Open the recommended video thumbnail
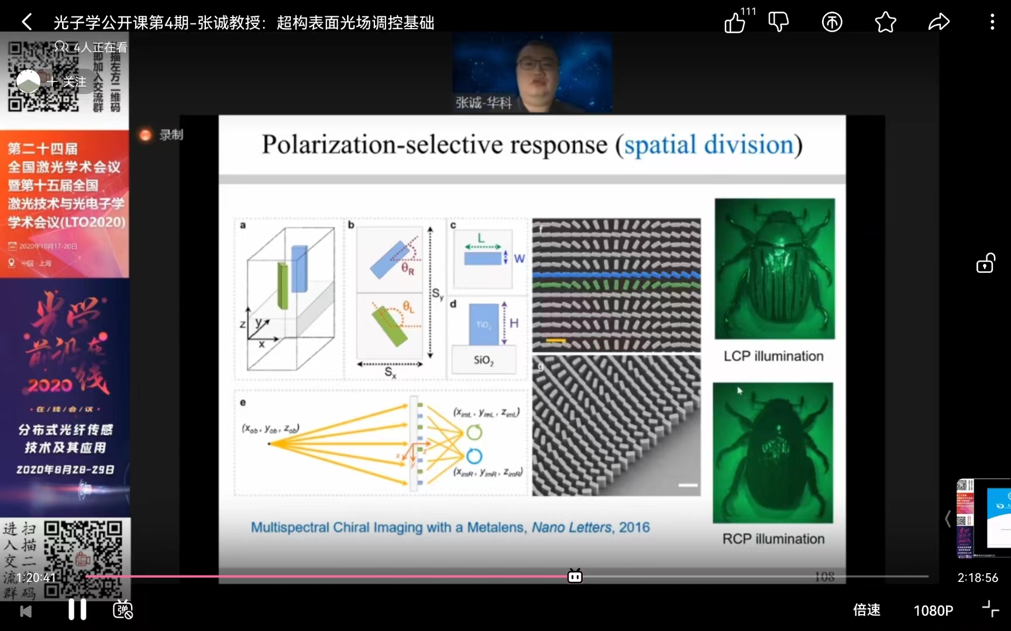Image resolution: width=1011 pixels, height=631 pixels. [x=984, y=519]
